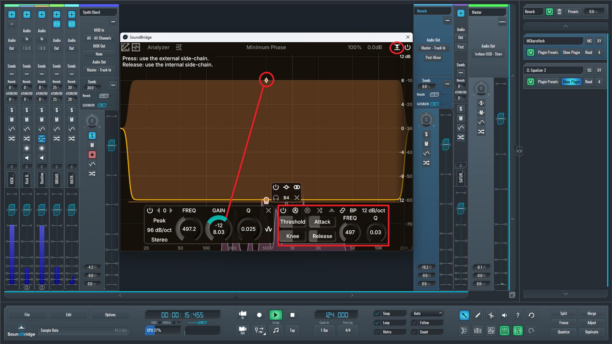Toggle the Snap checkbox
This screenshot has width=612, height=344.
[x=377, y=314]
